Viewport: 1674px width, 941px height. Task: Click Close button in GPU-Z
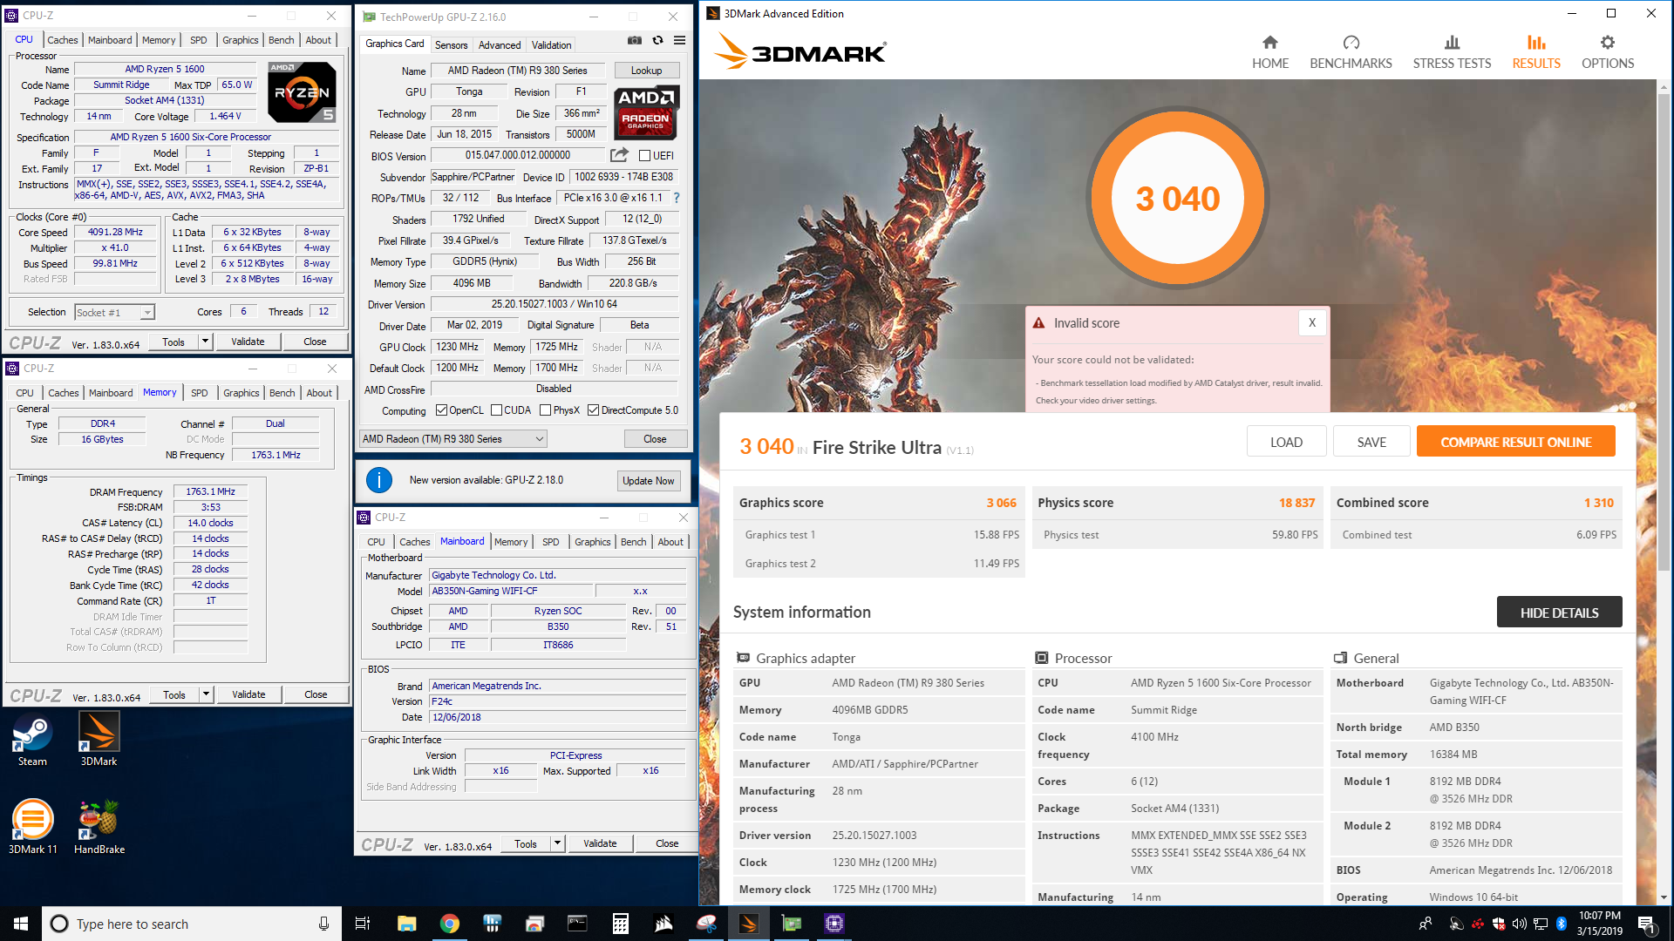(x=655, y=439)
